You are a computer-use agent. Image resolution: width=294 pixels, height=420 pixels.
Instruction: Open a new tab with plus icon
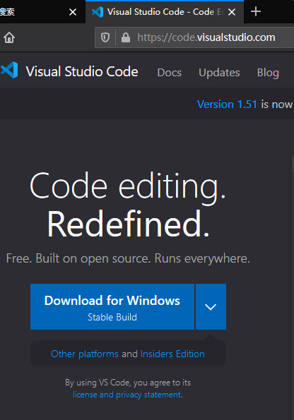[256, 11]
